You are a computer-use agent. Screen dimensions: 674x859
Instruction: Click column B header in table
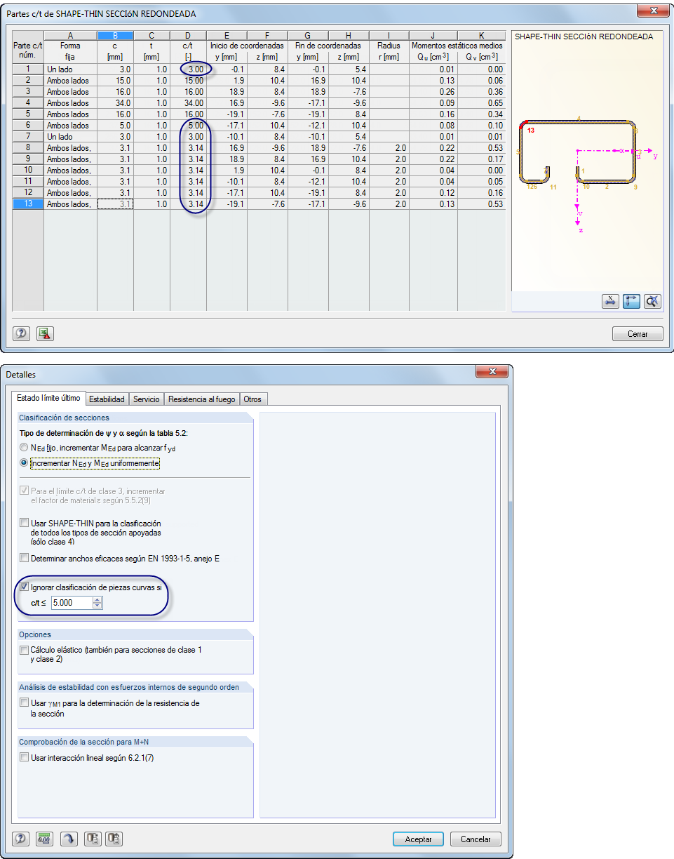coord(115,35)
